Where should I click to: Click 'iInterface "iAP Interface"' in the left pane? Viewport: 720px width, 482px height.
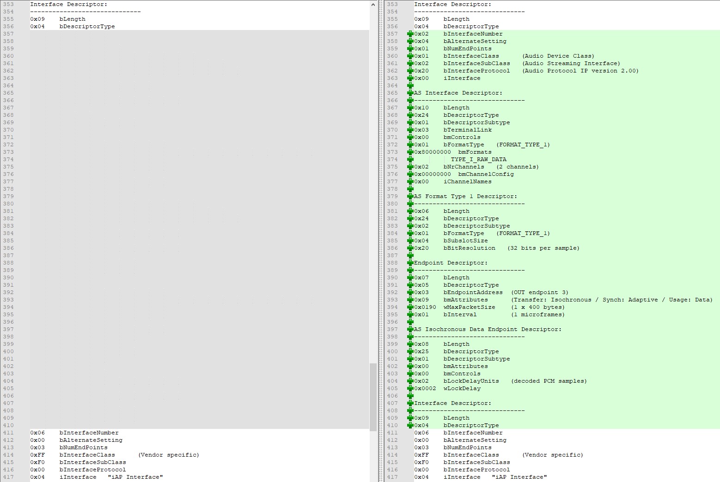pyautogui.click(x=111, y=477)
